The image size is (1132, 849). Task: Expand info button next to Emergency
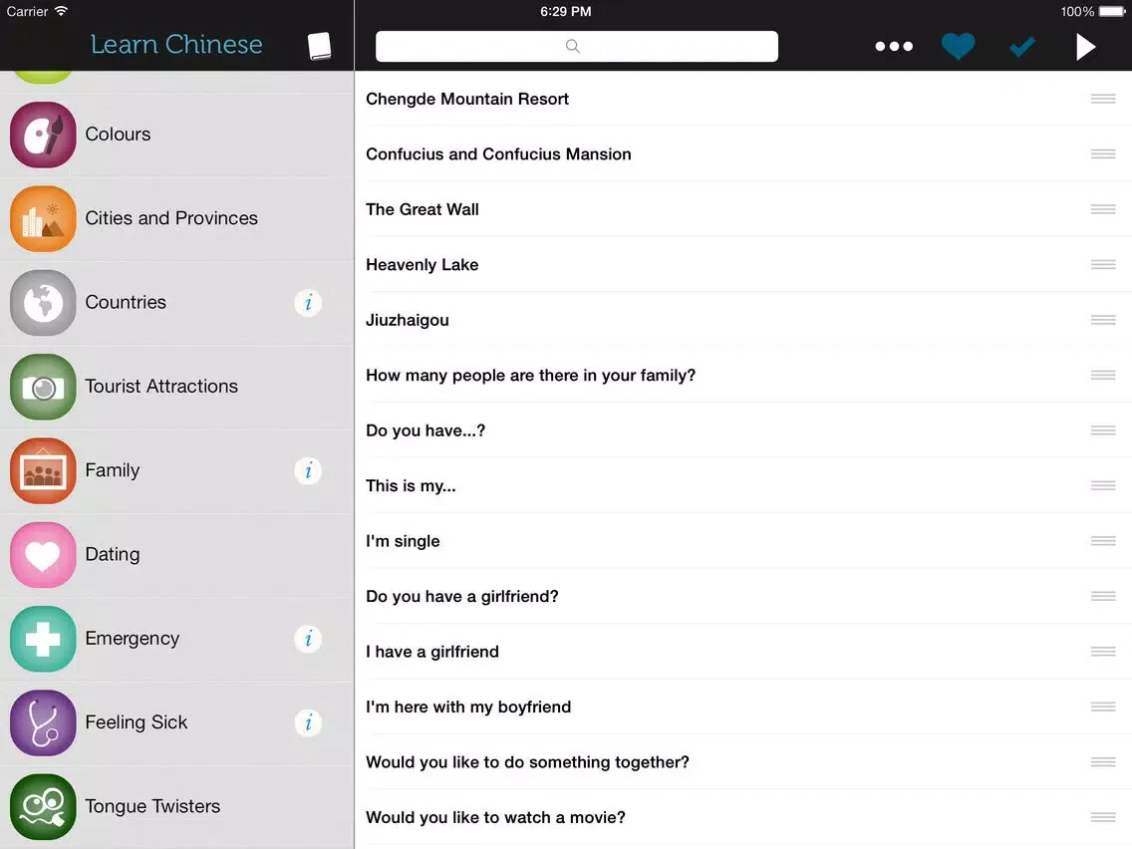(x=308, y=639)
